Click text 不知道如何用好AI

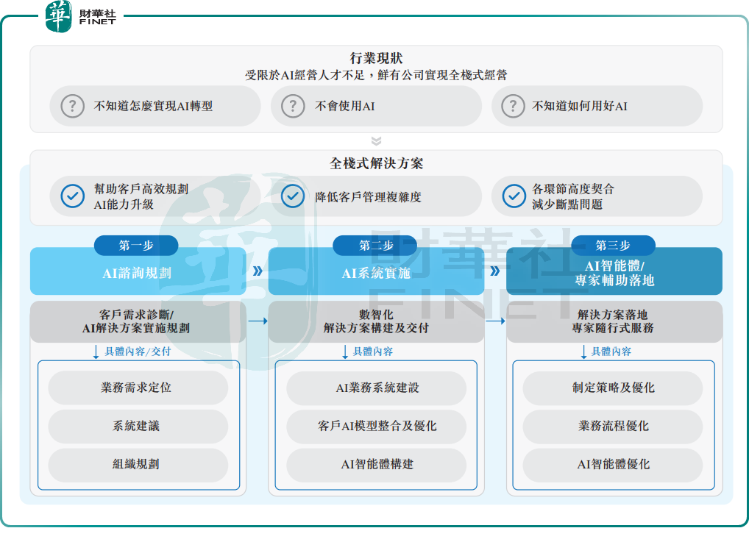(580, 106)
